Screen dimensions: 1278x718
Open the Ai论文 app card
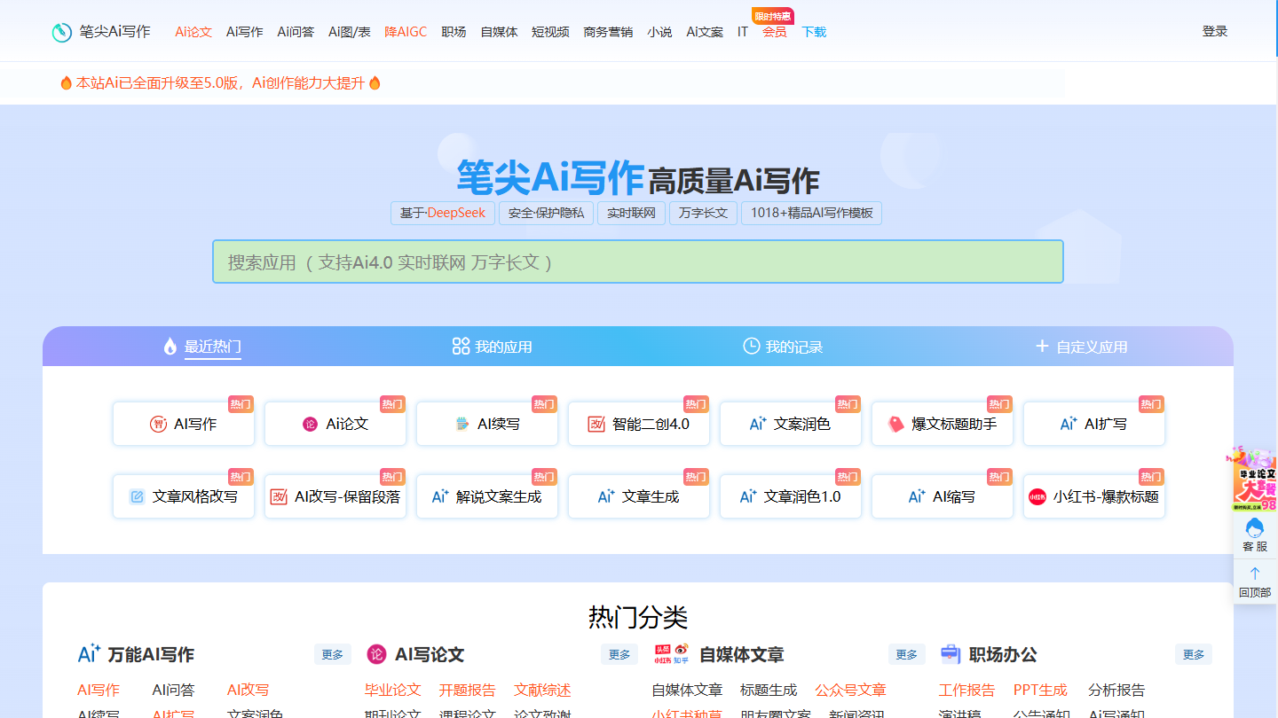(x=335, y=424)
